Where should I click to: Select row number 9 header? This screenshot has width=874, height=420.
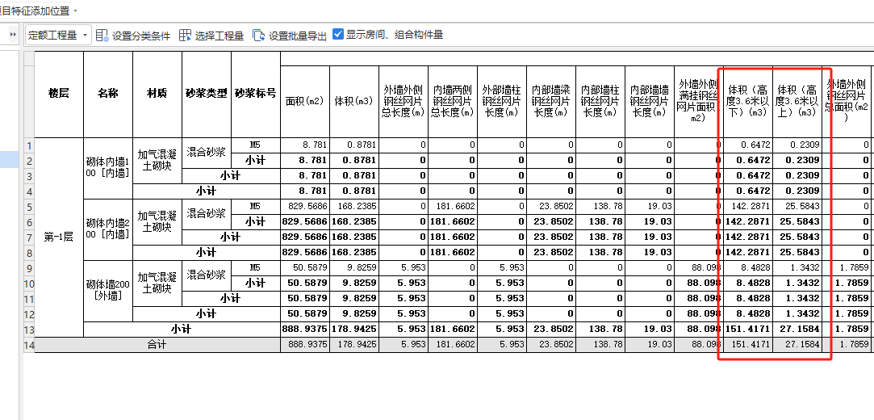click(29, 267)
